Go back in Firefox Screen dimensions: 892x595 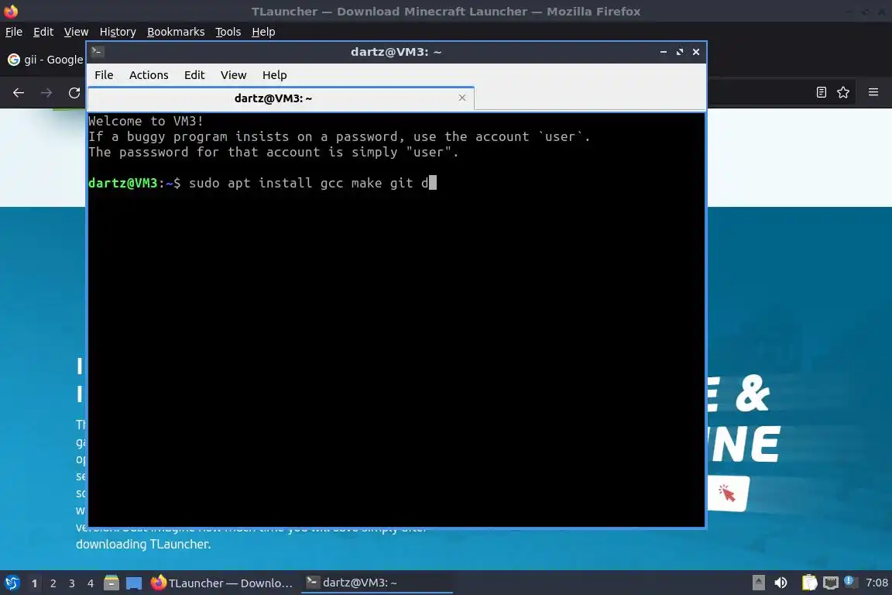pyautogui.click(x=19, y=93)
